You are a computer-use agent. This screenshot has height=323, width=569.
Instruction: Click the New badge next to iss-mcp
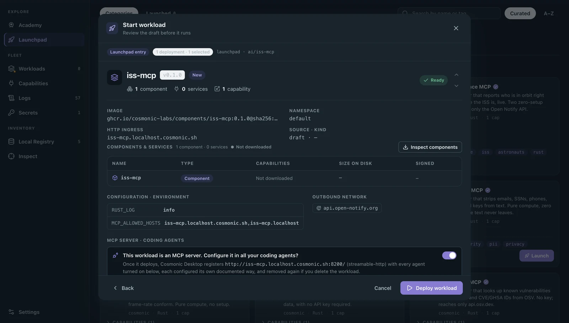point(197,75)
